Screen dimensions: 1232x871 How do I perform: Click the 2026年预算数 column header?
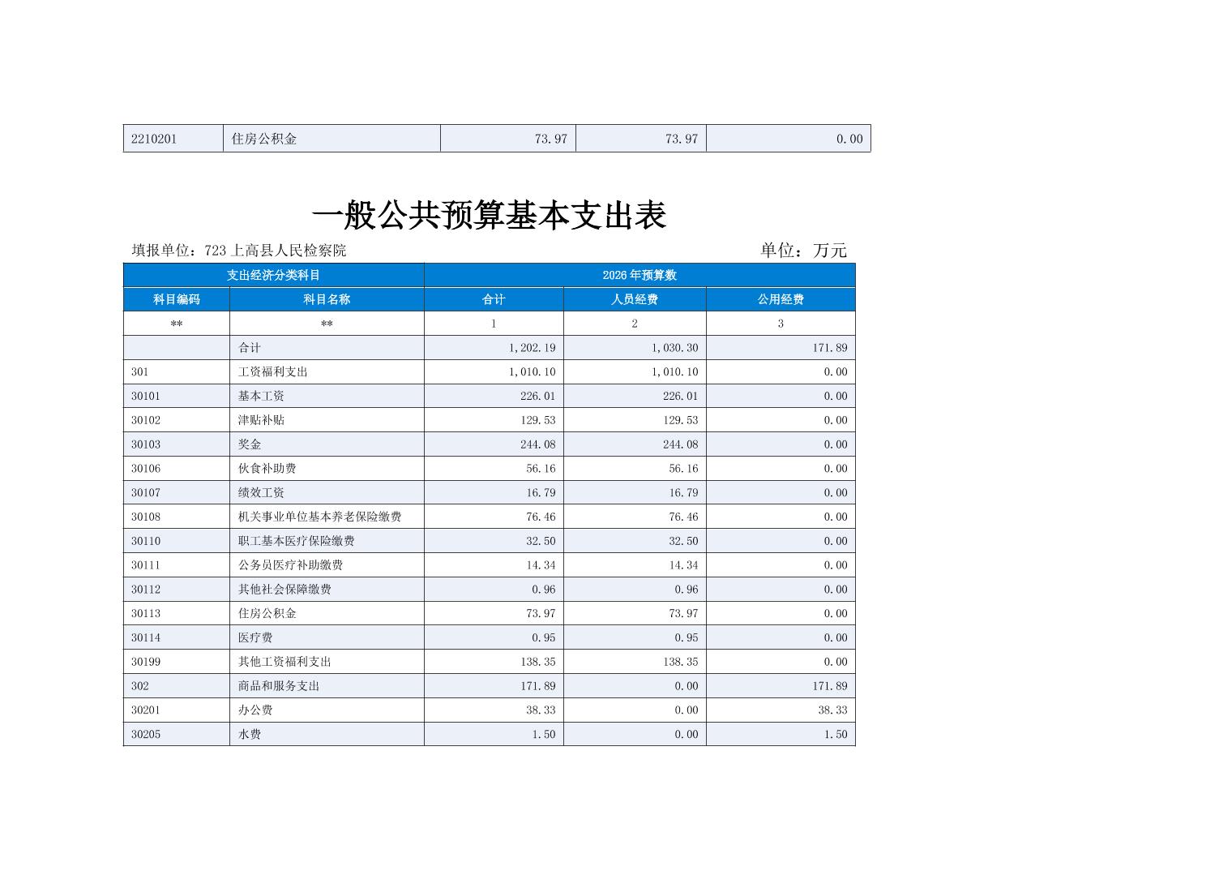click(639, 275)
